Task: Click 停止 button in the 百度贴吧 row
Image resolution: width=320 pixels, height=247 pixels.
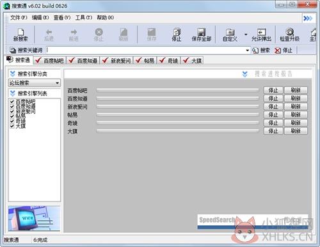Action: tap(273, 90)
